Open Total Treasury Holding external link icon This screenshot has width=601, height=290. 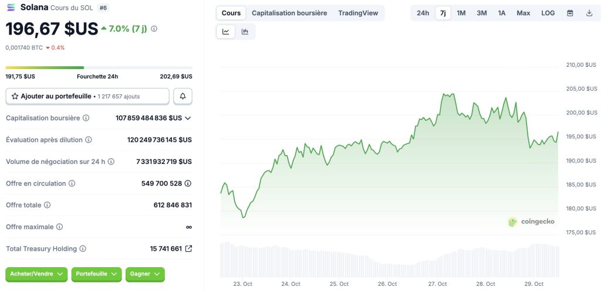click(x=188, y=248)
